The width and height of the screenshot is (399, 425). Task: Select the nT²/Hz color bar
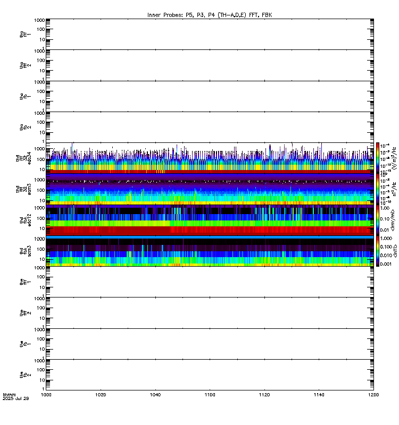click(378, 189)
